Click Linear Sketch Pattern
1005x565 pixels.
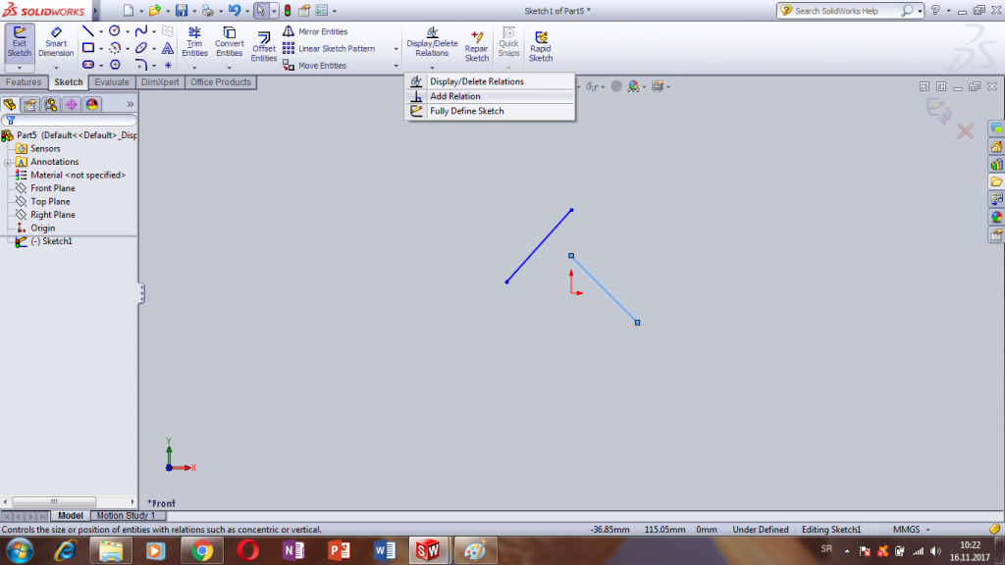coord(328,49)
